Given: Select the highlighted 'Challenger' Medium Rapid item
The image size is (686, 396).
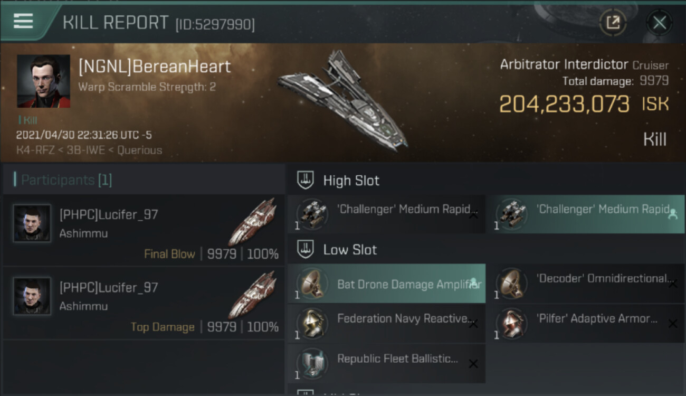Looking at the screenshot, I should pyautogui.click(x=586, y=214).
